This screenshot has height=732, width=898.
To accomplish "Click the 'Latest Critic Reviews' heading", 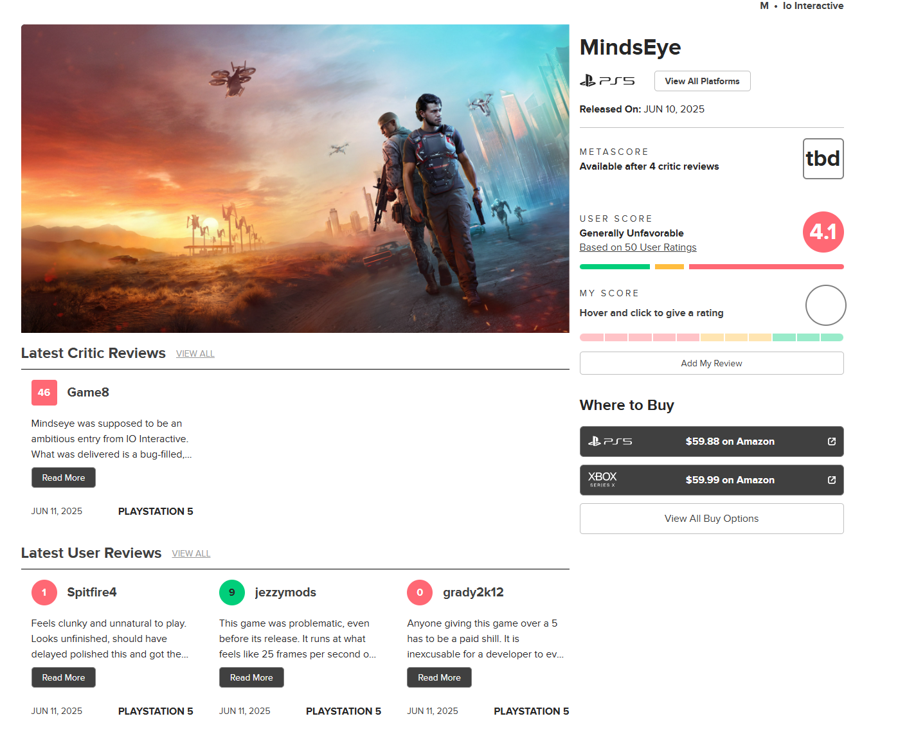I will (x=93, y=353).
